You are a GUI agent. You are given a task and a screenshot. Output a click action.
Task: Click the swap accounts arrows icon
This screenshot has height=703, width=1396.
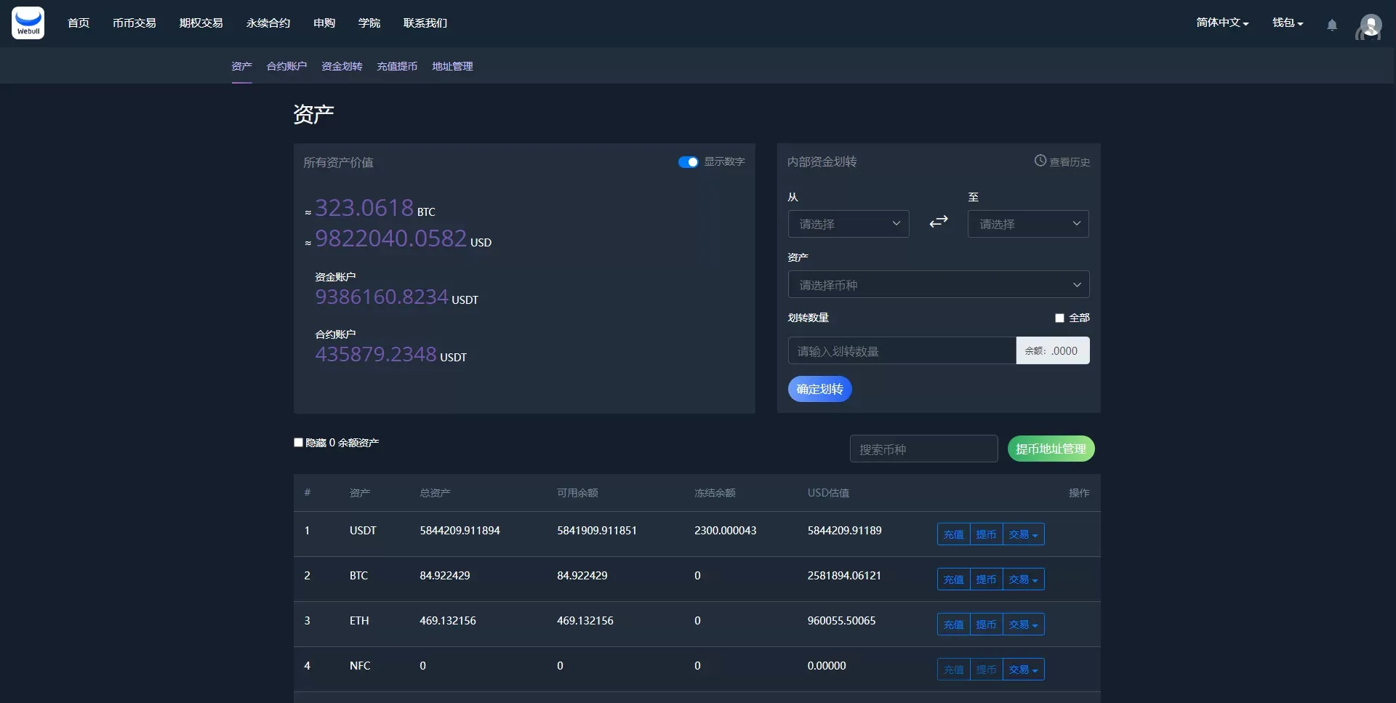coord(938,222)
